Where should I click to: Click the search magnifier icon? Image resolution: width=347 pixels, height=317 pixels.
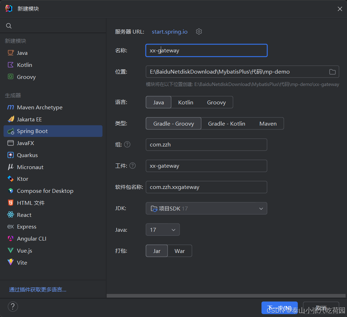click(9, 26)
